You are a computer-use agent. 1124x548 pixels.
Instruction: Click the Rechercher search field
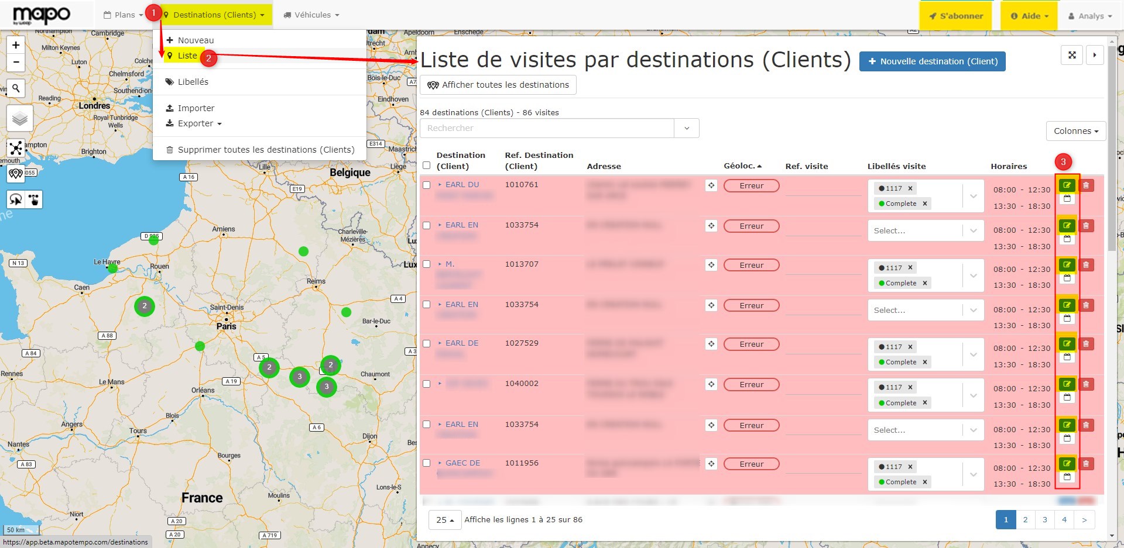coord(547,128)
